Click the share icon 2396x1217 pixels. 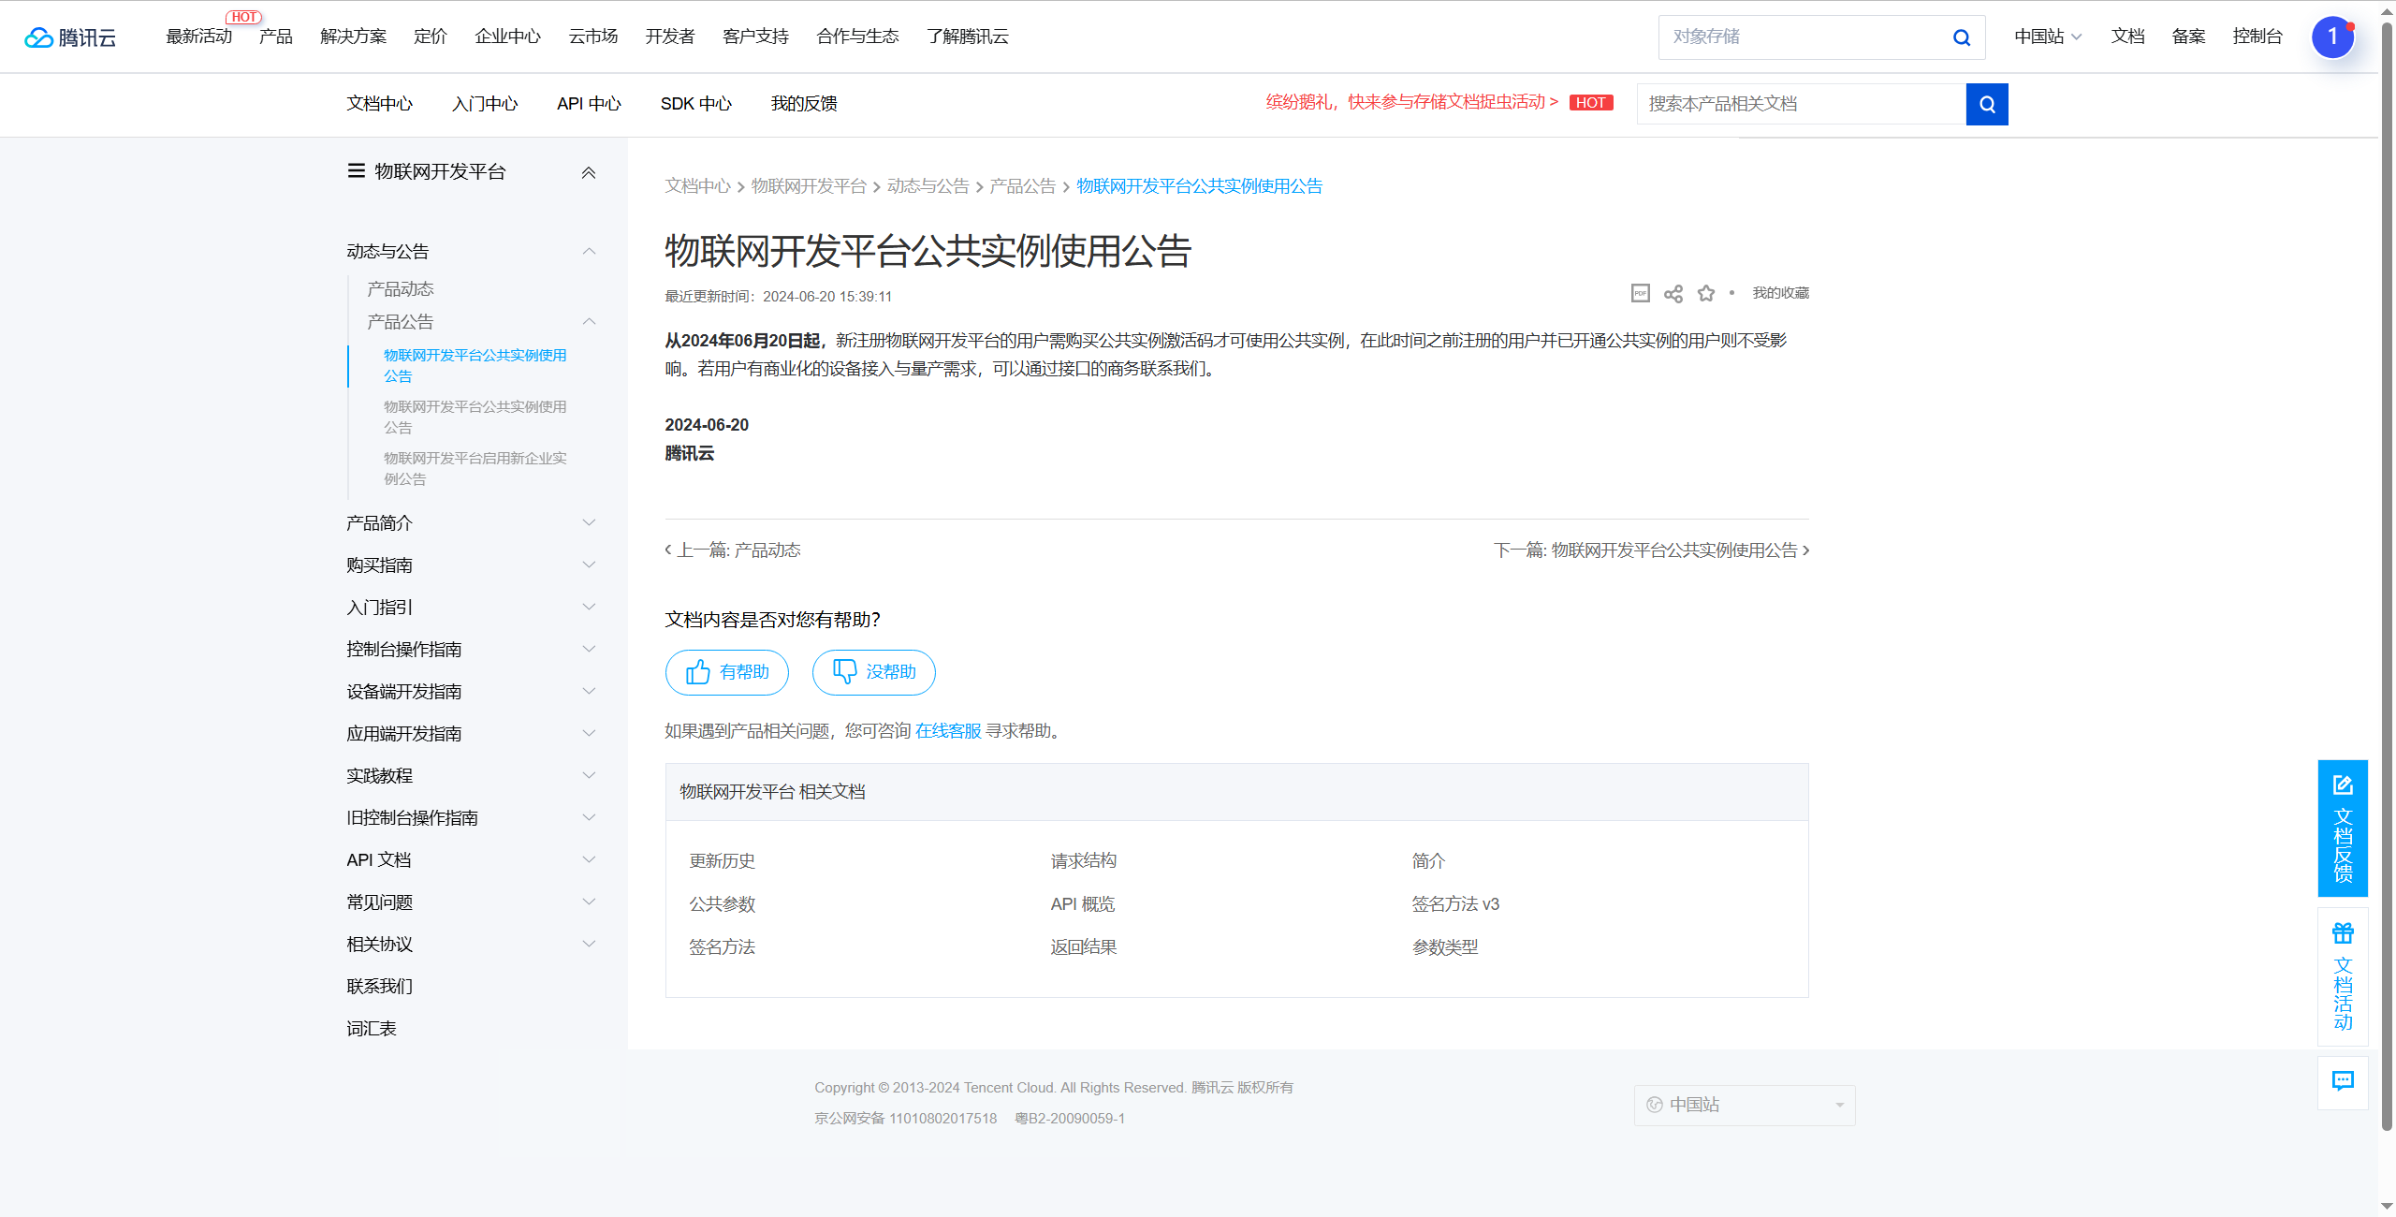1673,294
